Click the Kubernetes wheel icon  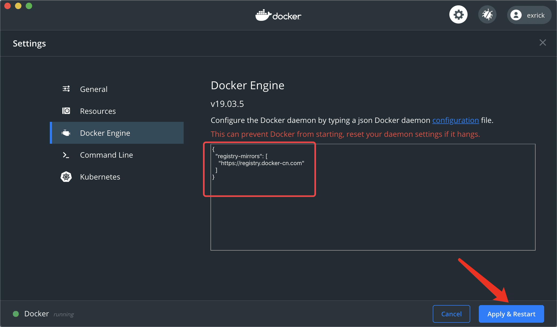point(66,177)
